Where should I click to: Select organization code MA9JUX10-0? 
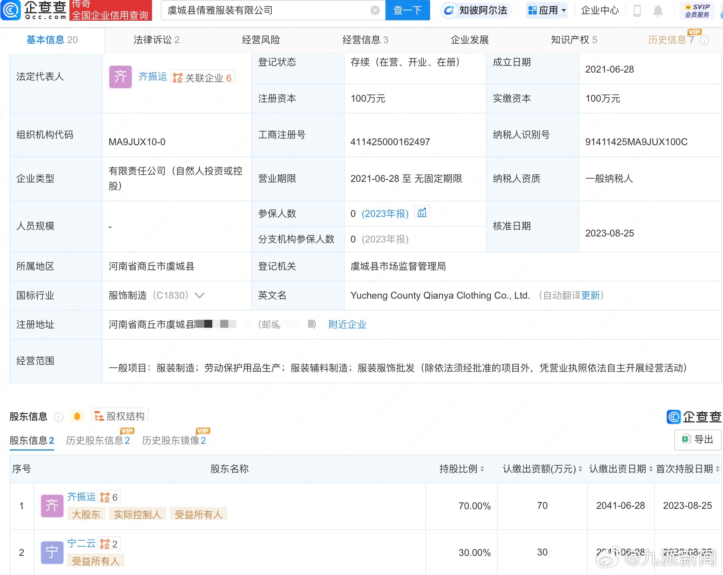coord(137,142)
